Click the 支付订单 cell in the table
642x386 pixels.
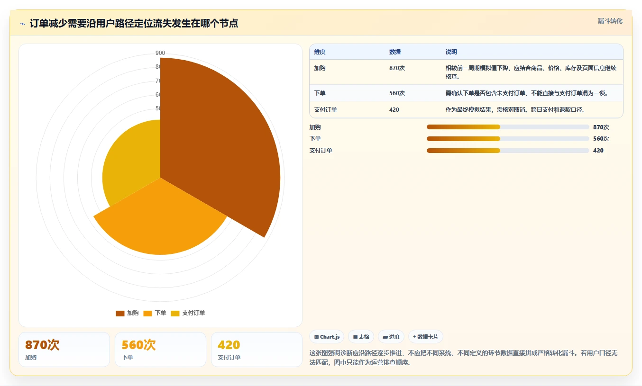pos(325,110)
